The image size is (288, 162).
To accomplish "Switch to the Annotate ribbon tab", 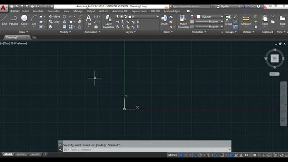I will (38, 11).
